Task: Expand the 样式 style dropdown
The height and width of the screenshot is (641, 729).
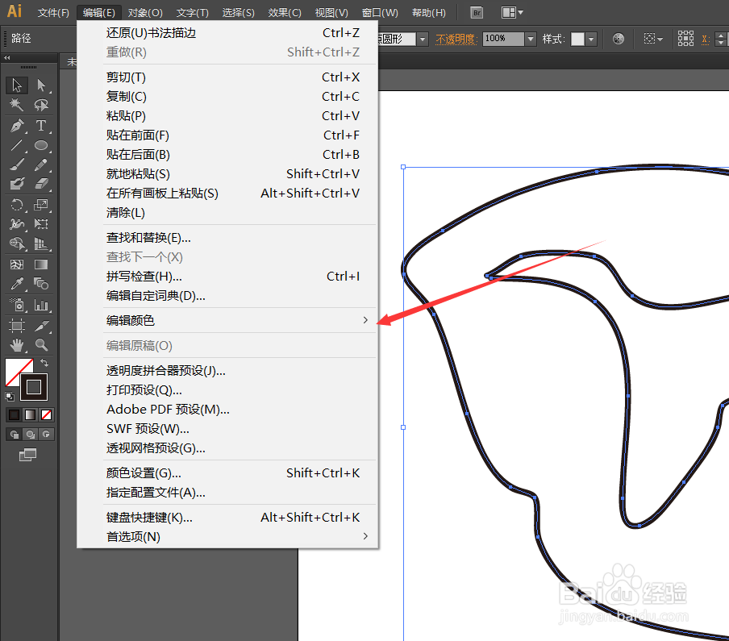Action: click(x=591, y=39)
